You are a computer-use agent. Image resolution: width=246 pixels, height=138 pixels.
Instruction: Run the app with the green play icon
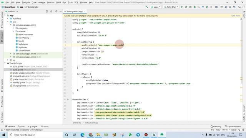(182, 7)
